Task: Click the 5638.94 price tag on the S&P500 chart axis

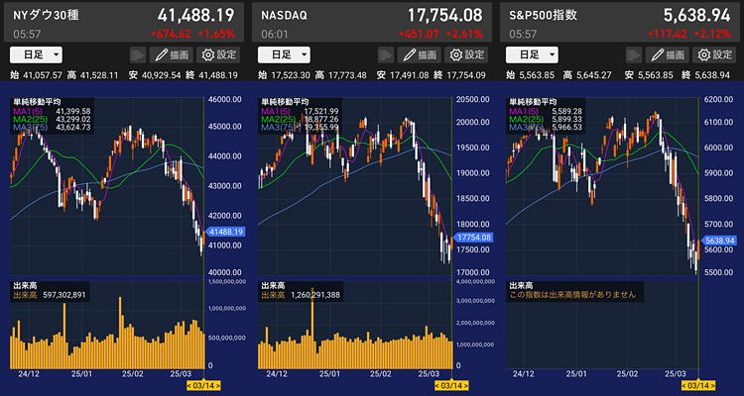Action: coord(720,241)
